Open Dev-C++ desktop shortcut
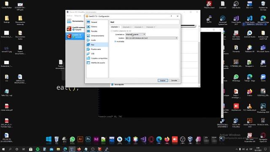Image resolution: width=270 pixels, height=152 pixels. [x=249, y=5]
